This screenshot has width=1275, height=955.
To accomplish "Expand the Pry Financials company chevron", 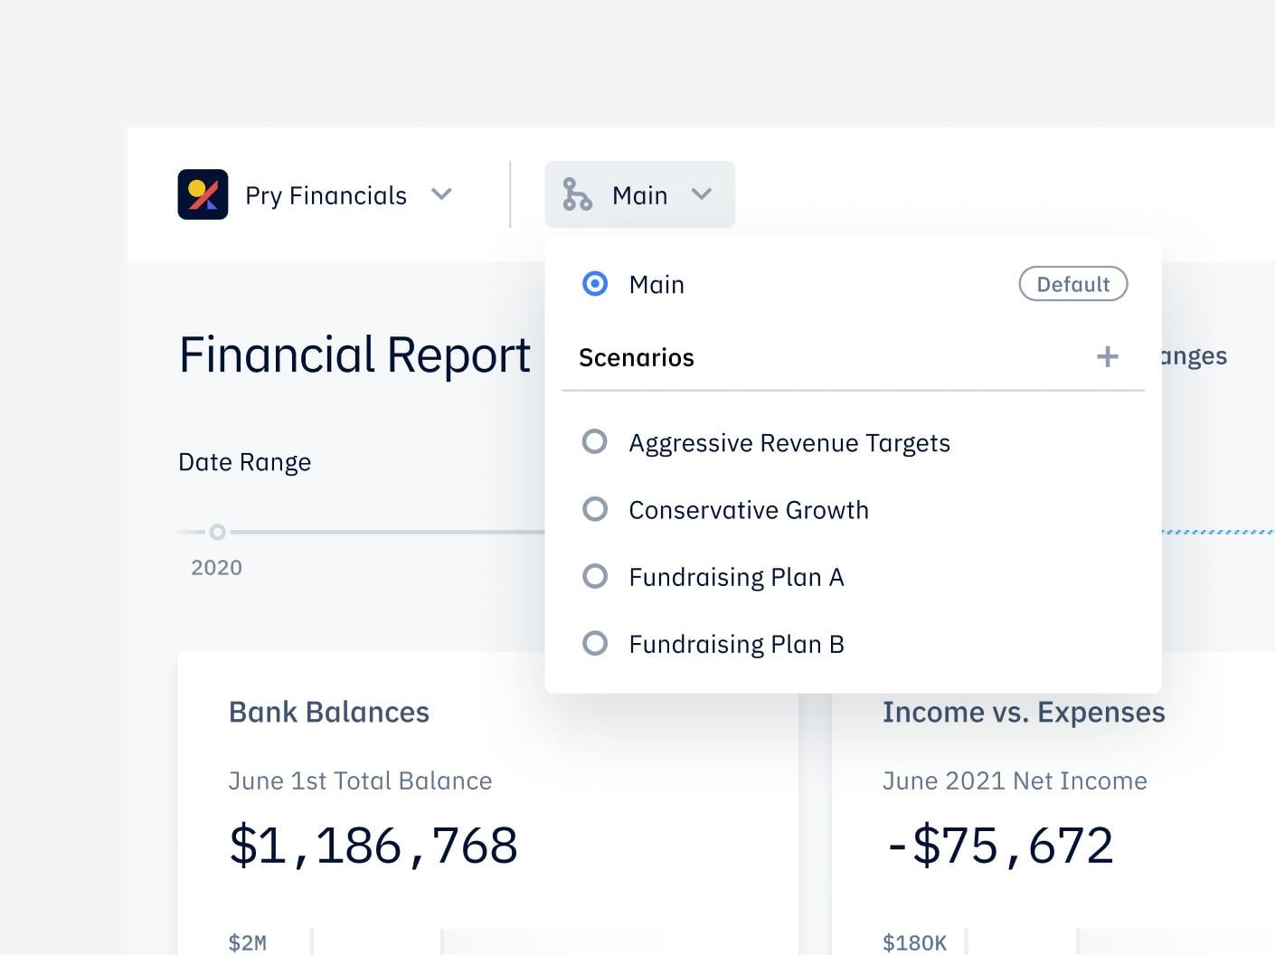I will [441, 194].
